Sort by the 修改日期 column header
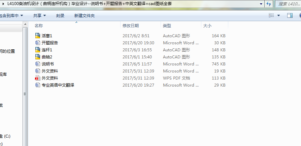The width and height of the screenshot is (301, 146). coord(131,26)
